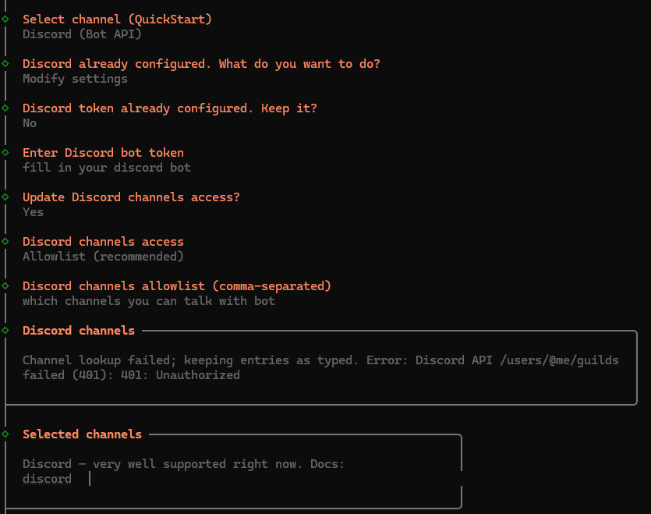Open the Select channel (QuickStart) prompt
This screenshot has height=514, width=651.
coord(117,19)
